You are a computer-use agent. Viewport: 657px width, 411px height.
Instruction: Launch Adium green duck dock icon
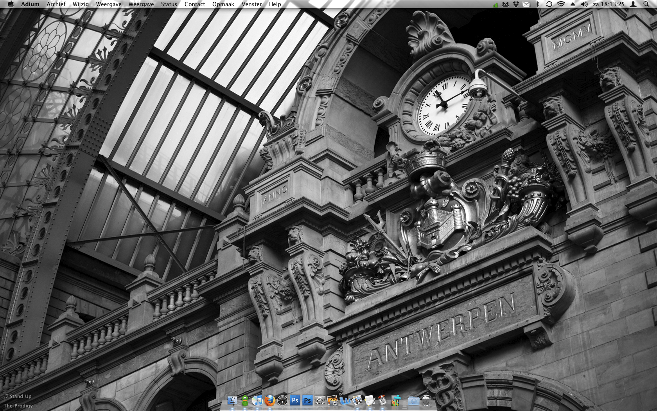click(x=245, y=400)
